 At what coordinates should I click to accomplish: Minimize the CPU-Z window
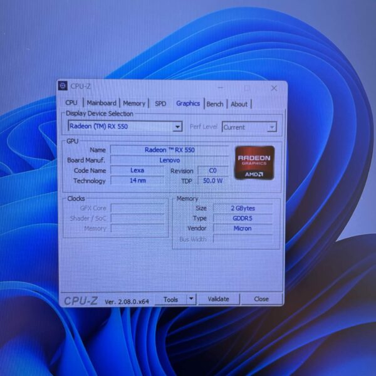click(221, 88)
